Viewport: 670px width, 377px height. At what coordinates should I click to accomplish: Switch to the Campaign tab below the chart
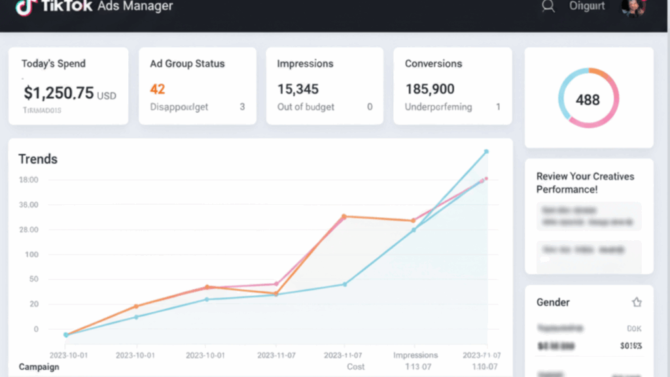(39, 367)
